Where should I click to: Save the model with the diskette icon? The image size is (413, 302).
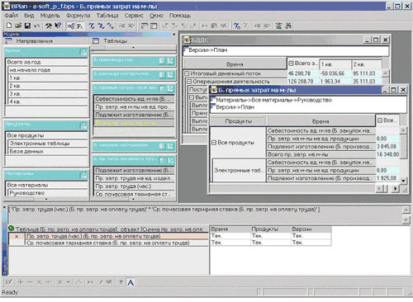[x=27, y=26]
